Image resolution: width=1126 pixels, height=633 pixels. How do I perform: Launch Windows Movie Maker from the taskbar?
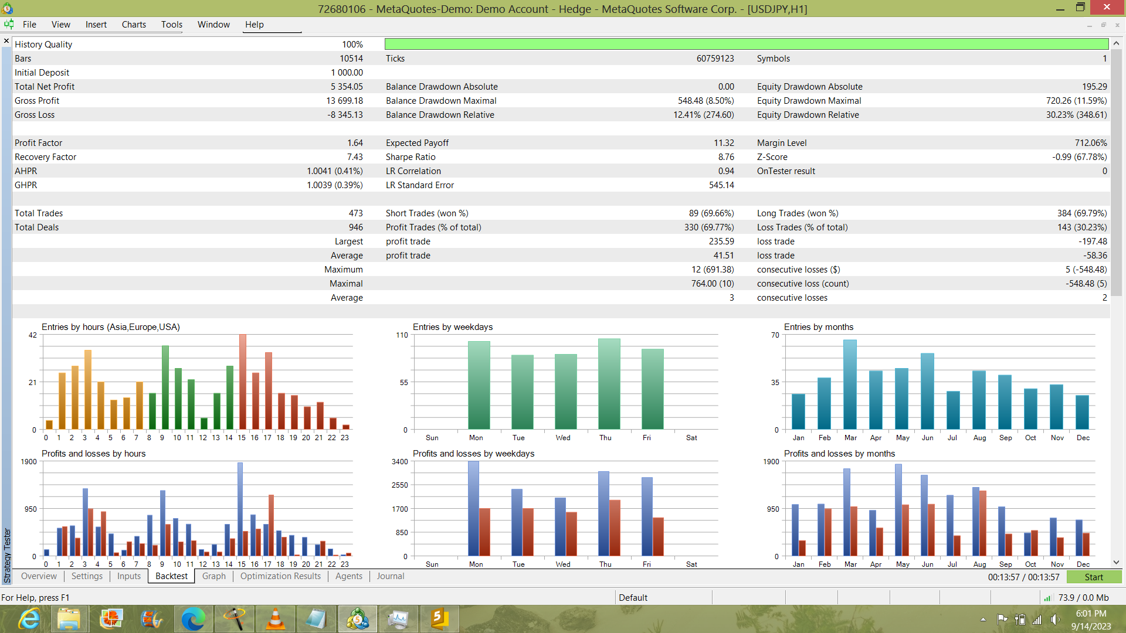pos(152,619)
